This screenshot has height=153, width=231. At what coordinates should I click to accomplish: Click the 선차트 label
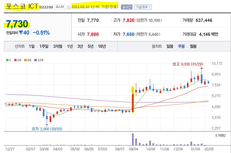[19, 47]
